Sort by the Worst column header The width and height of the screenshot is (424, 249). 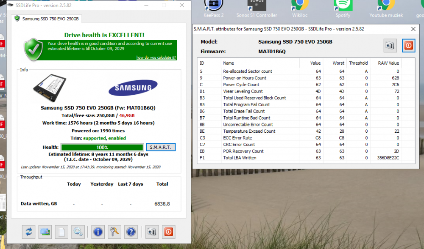335,63
